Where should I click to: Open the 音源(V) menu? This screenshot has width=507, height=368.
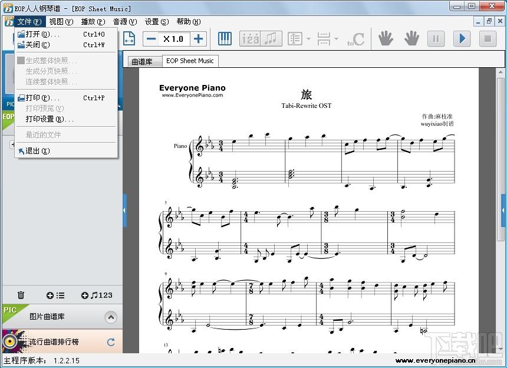125,22
